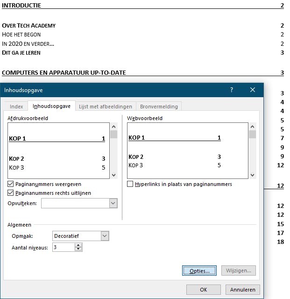
Task: Enable Hyperlinks in plaats van paginanummers
Action: pyautogui.click(x=130, y=184)
